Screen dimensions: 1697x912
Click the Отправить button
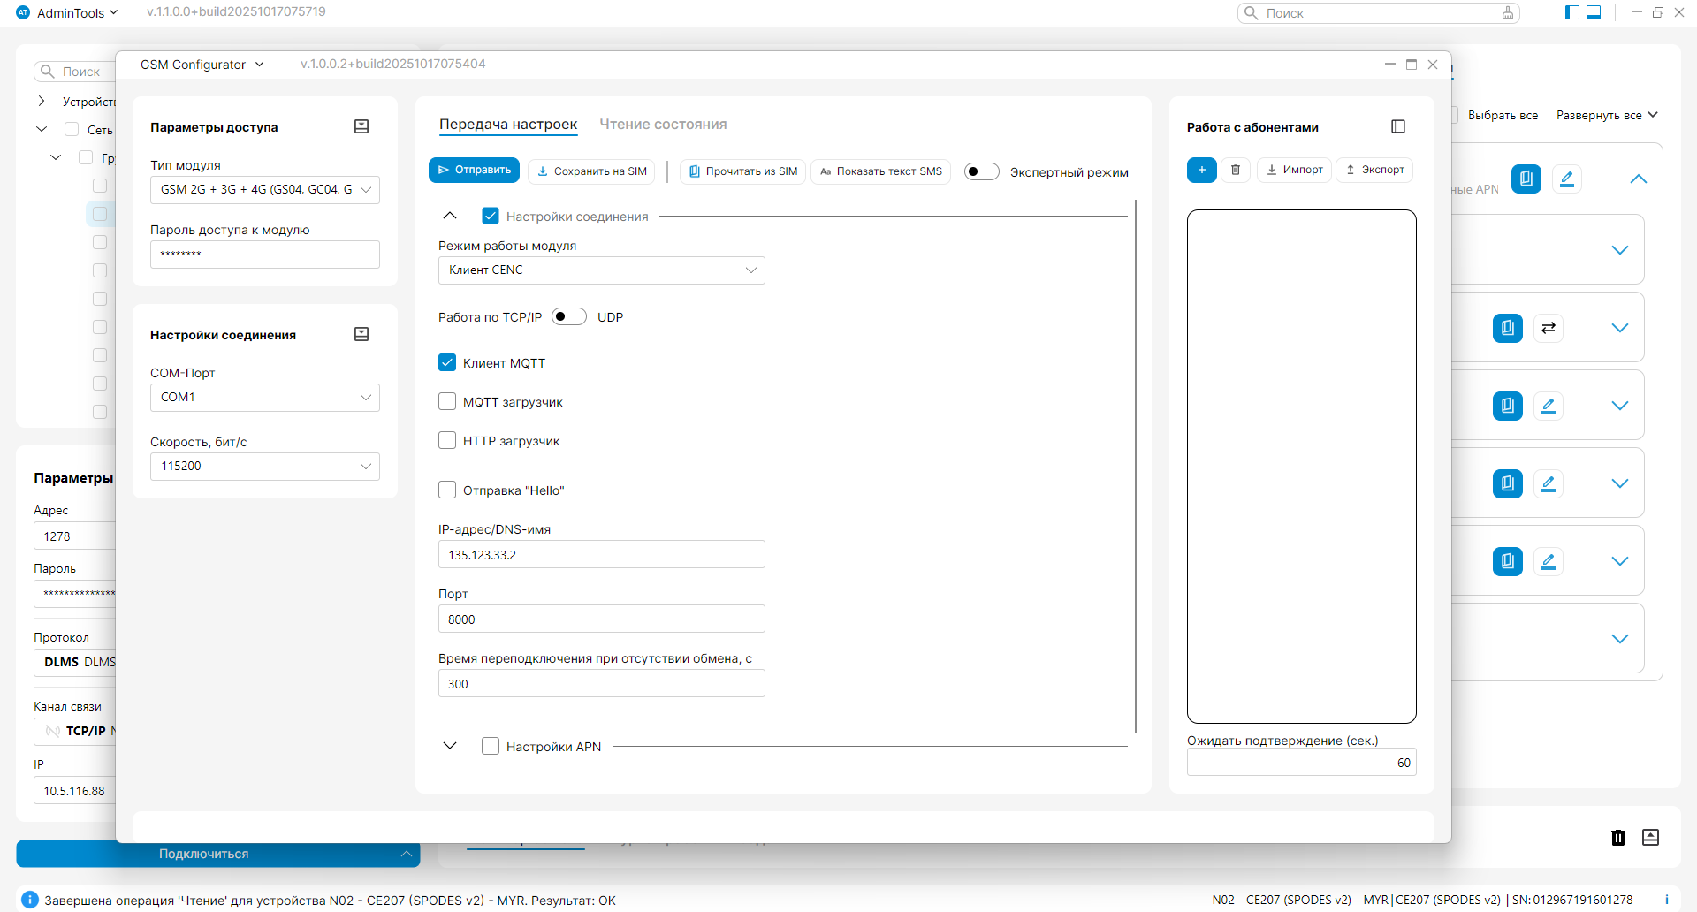point(474,171)
